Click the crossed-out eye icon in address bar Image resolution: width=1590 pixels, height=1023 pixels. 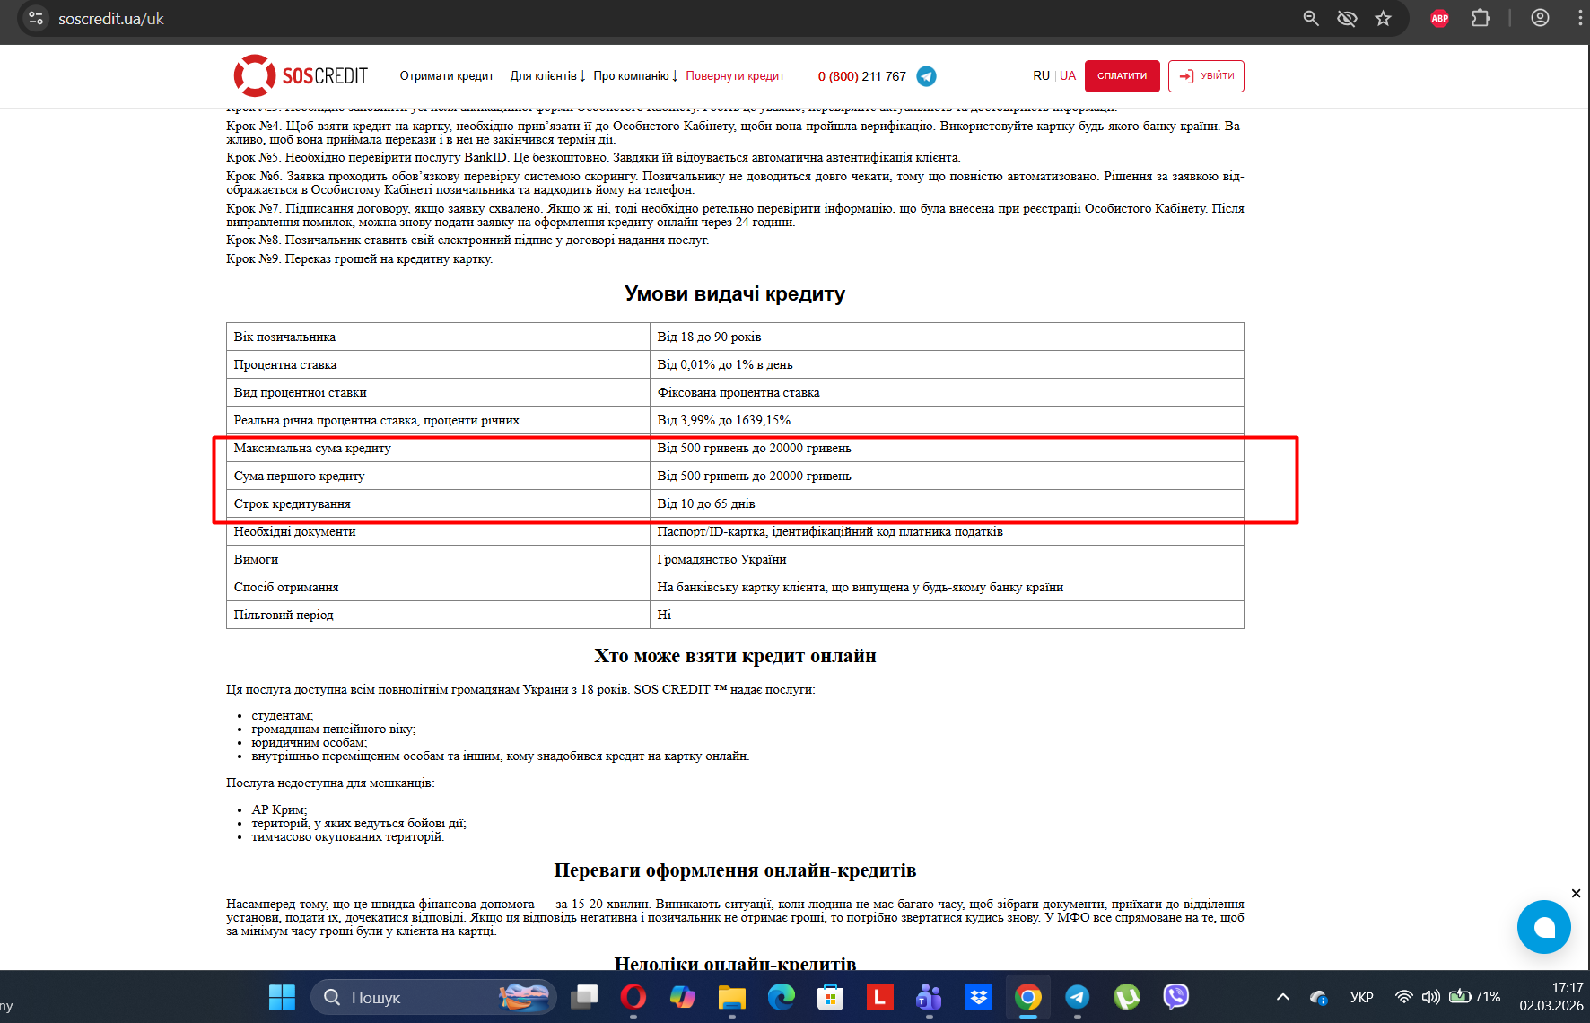[1347, 18]
